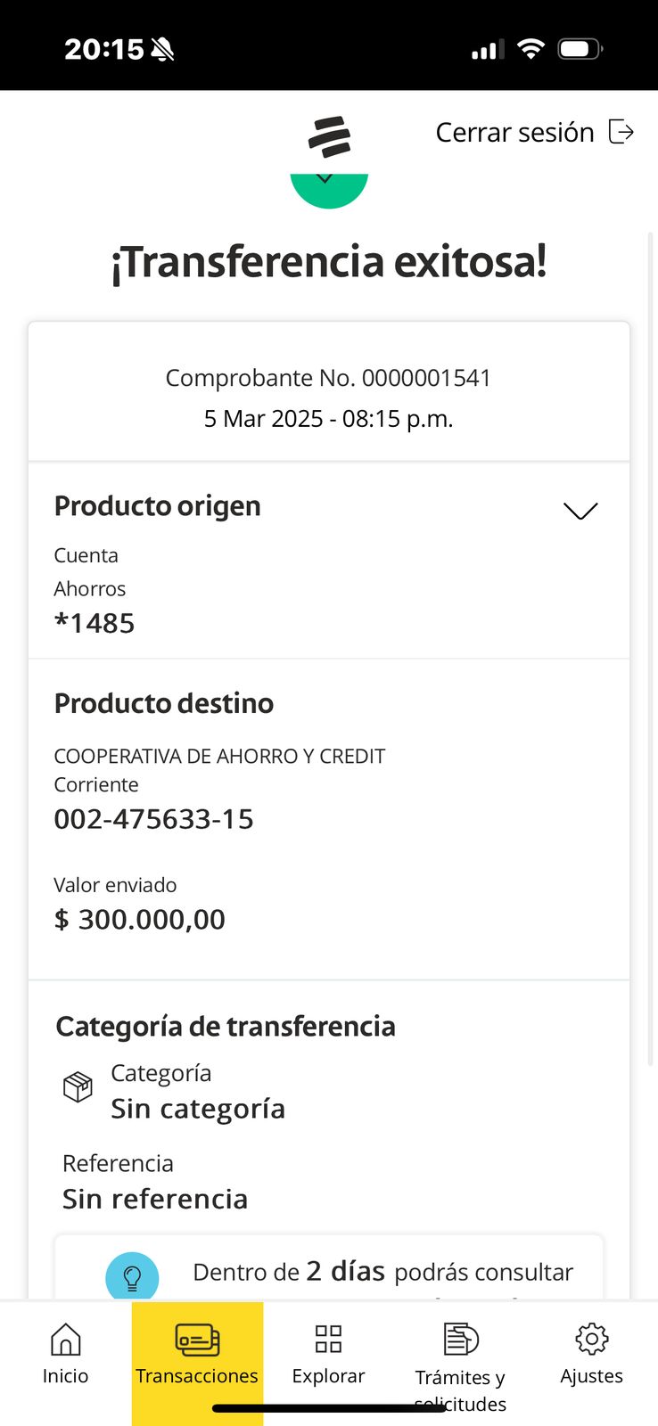Tap the Sin referencia value
The height and width of the screenshot is (1426, 658).
tap(155, 1199)
